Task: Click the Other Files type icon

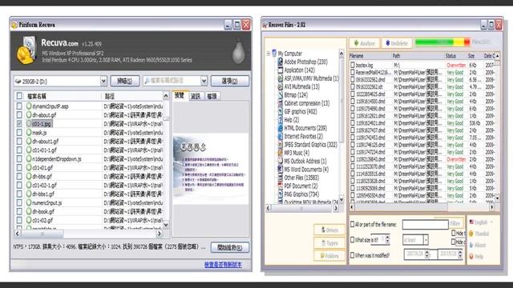Action: coord(280,178)
